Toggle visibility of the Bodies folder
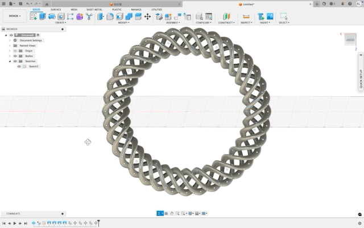Viewport: 364px width, 228px height. 15,56
